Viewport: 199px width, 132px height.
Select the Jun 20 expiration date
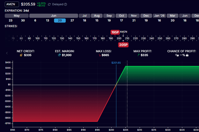click(x=60, y=21)
